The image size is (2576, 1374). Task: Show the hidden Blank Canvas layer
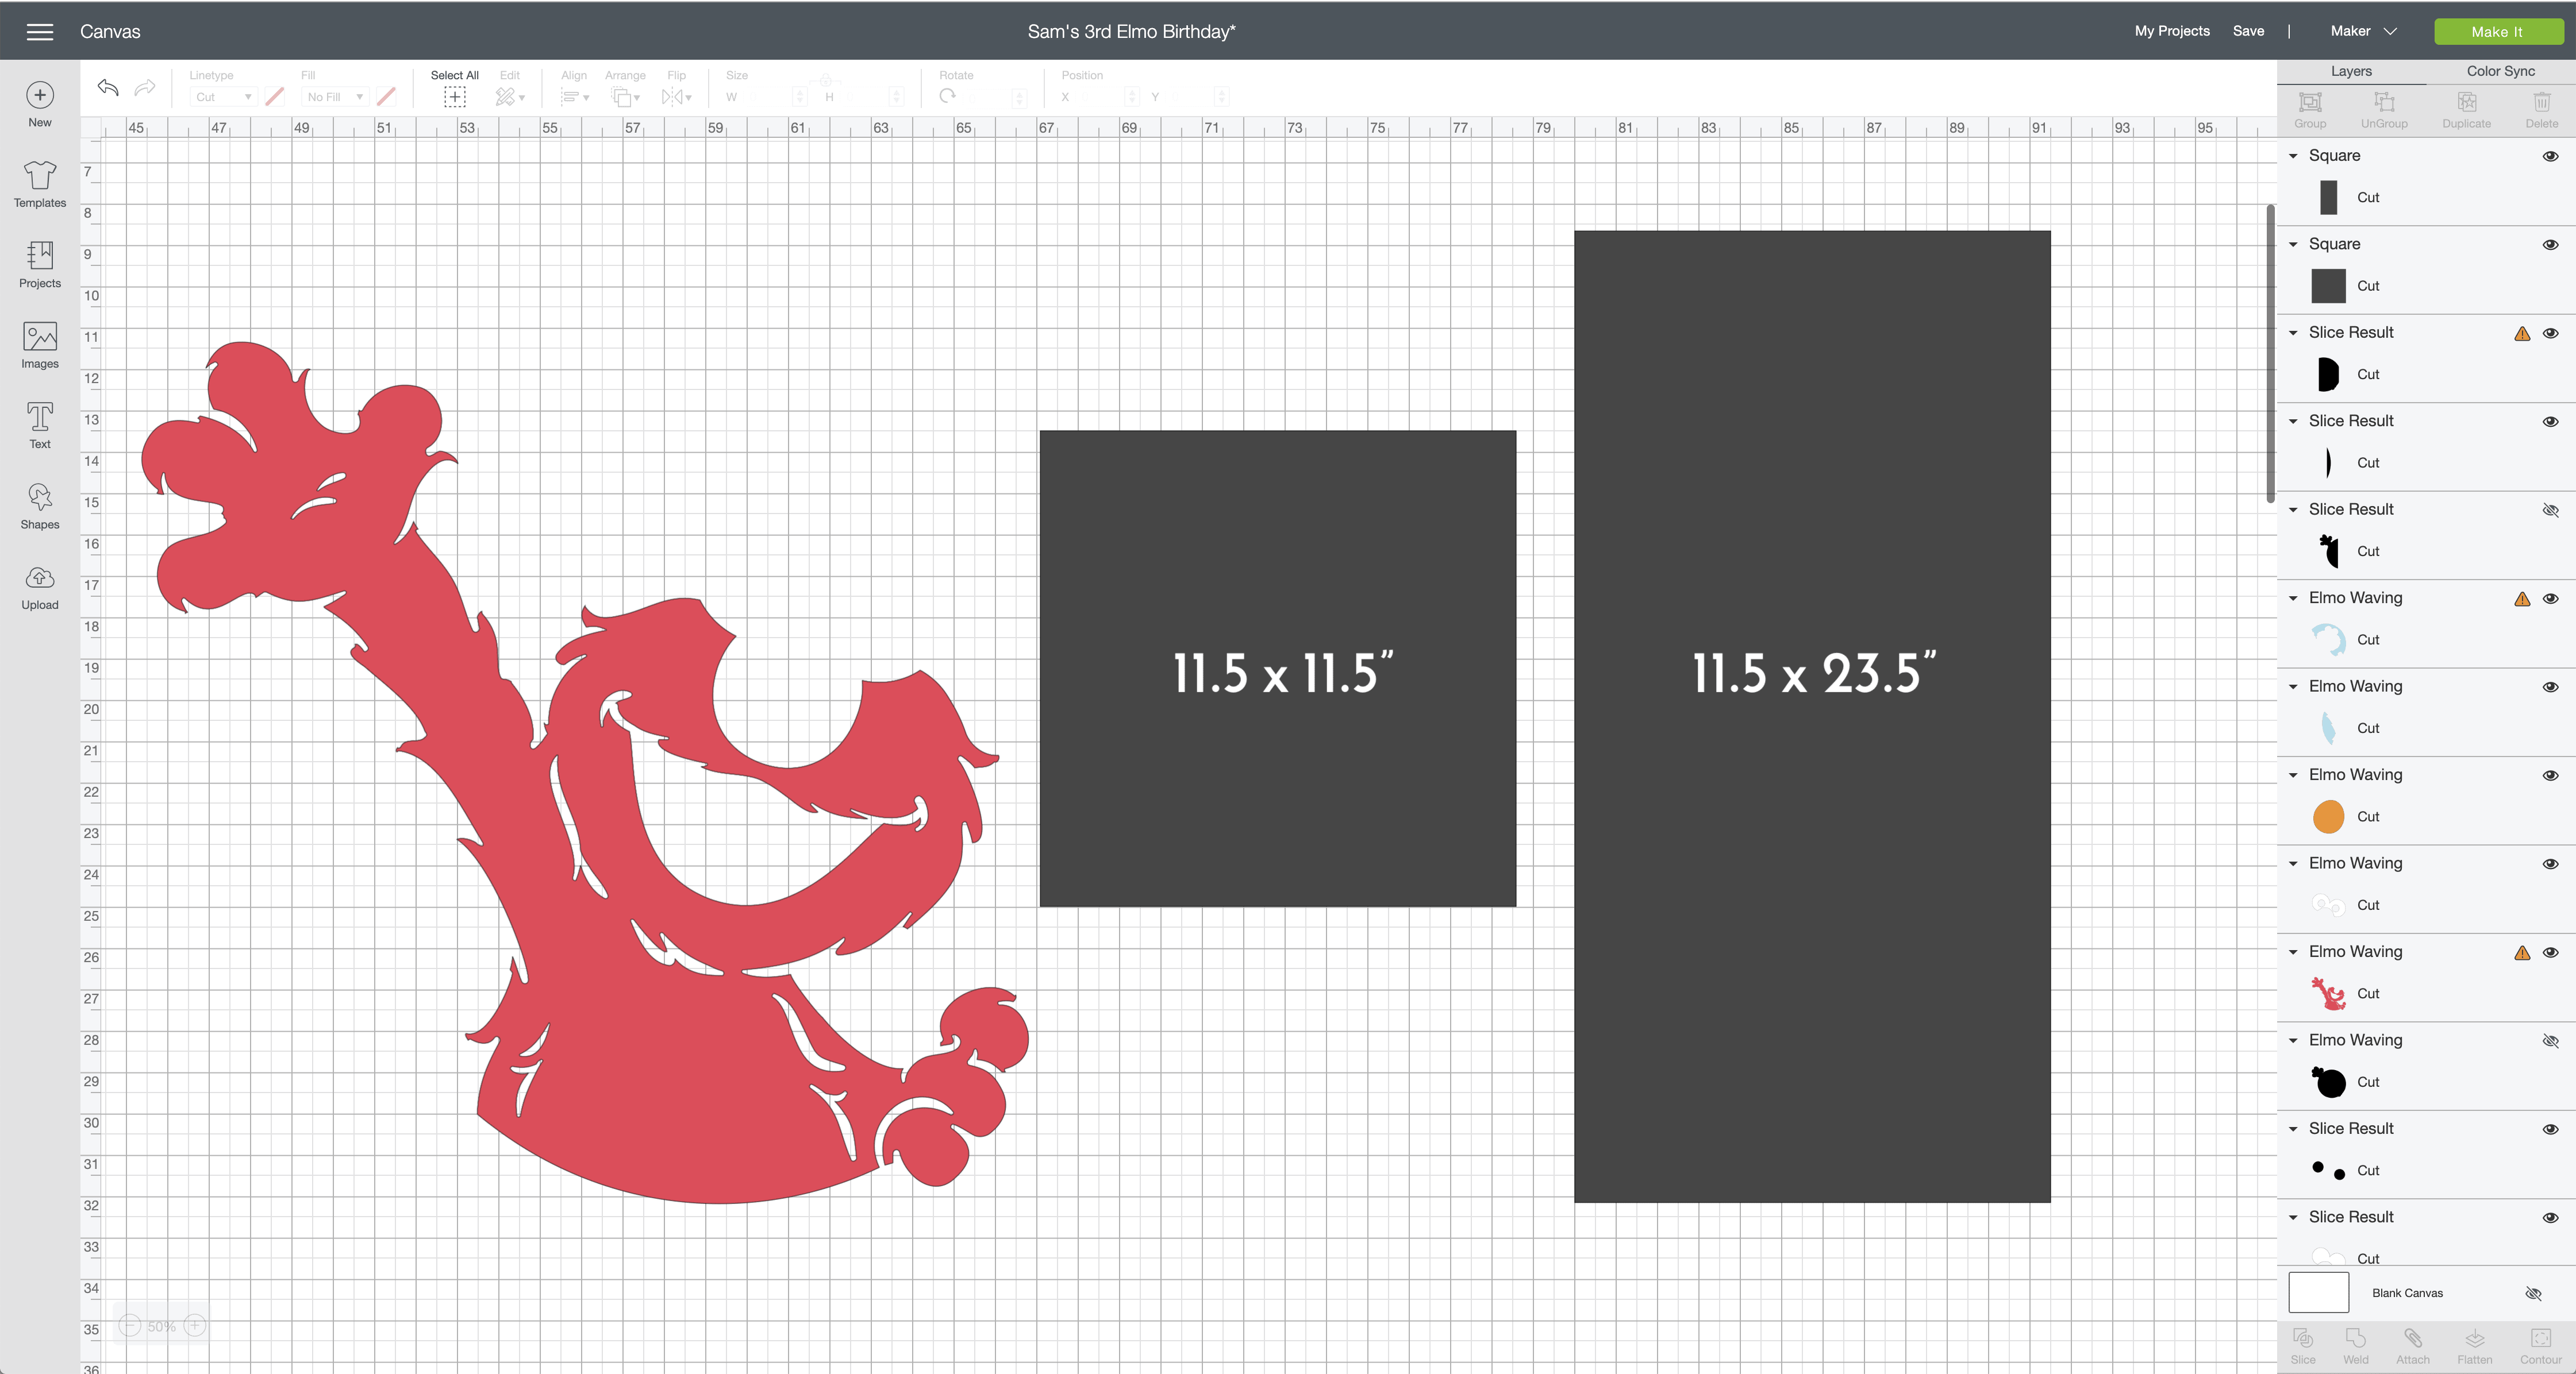tap(2532, 1293)
